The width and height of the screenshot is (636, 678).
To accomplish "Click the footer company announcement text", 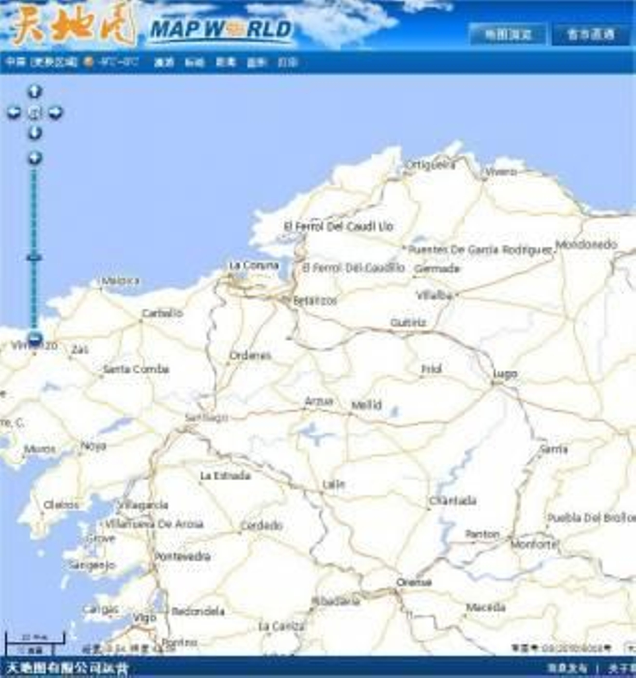I will [x=68, y=669].
